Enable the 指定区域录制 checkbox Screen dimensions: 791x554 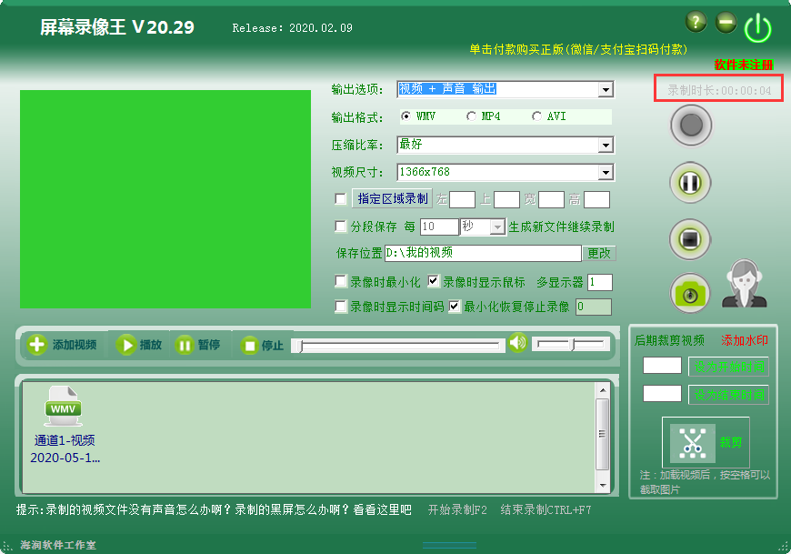[341, 199]
